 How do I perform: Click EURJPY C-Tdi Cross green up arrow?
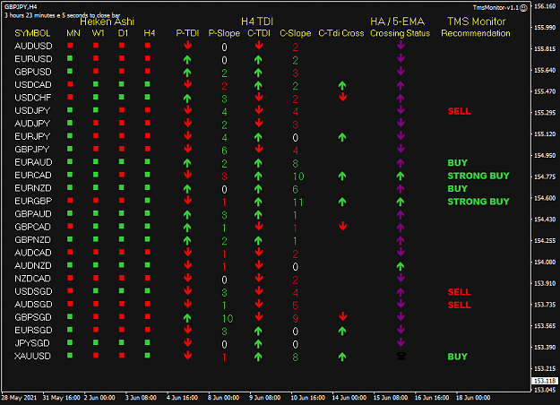click(342, 137)
